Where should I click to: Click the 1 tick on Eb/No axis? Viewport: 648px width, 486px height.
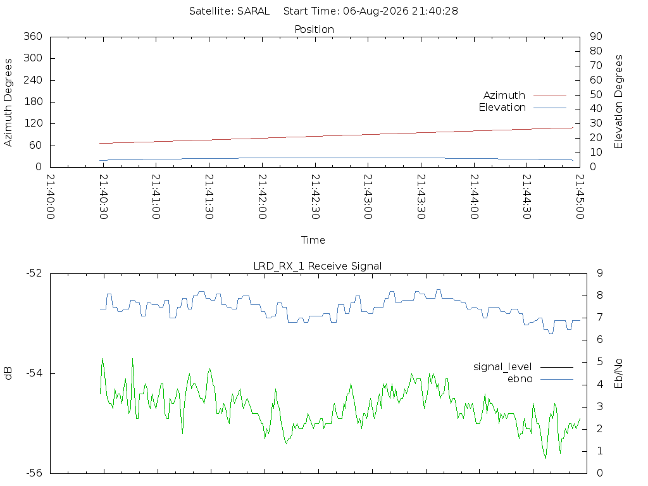tap(600, 451)
